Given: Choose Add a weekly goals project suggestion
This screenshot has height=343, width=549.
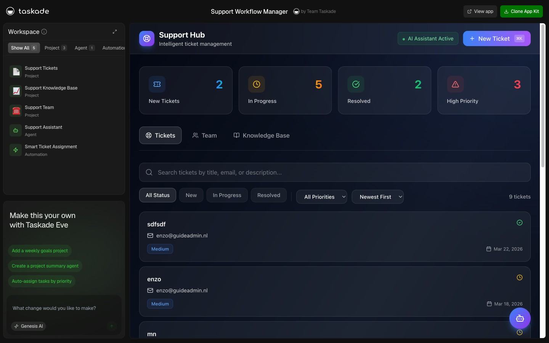Looking at the screenshot, I should 40,251.
